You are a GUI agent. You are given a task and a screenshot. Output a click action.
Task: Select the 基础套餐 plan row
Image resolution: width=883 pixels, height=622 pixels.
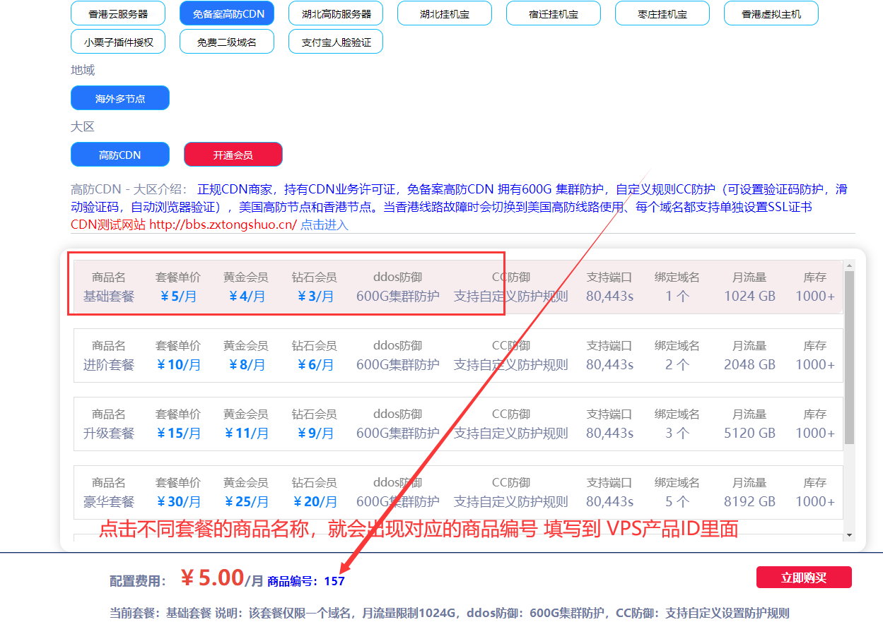tap(109, 296)
